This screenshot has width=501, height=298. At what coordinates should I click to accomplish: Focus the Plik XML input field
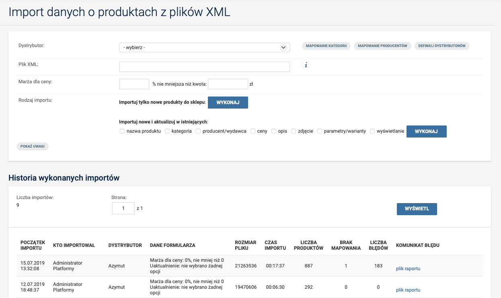204,67
